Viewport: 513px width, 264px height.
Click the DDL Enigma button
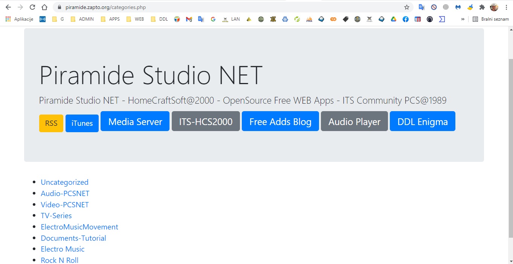click(x=423, y=121)
